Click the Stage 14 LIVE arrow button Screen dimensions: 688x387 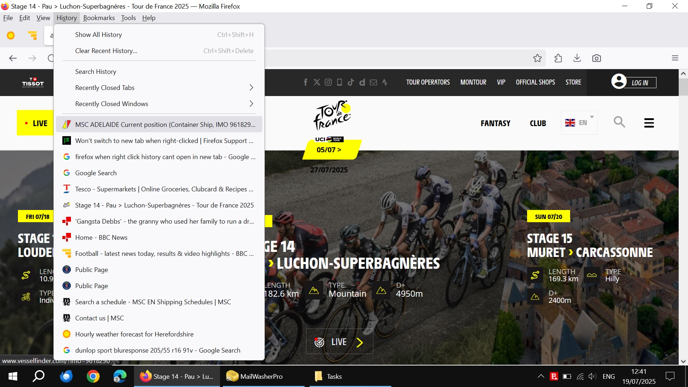[339, 342]
